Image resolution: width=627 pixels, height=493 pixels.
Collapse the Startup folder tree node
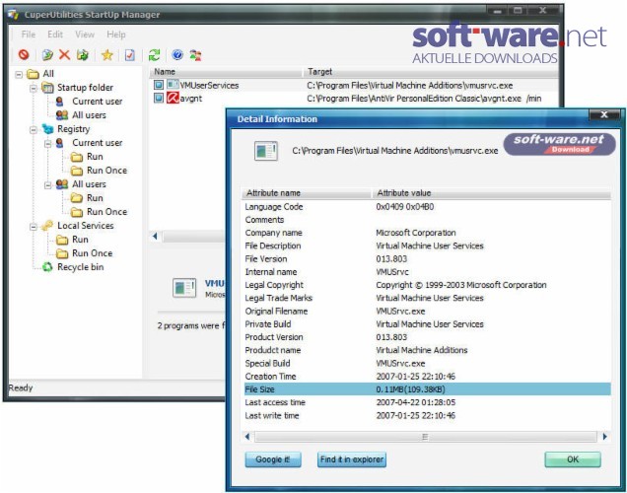tap(34, 88)
